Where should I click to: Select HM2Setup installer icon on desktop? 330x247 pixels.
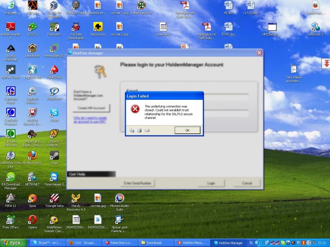tap(272, 30)
